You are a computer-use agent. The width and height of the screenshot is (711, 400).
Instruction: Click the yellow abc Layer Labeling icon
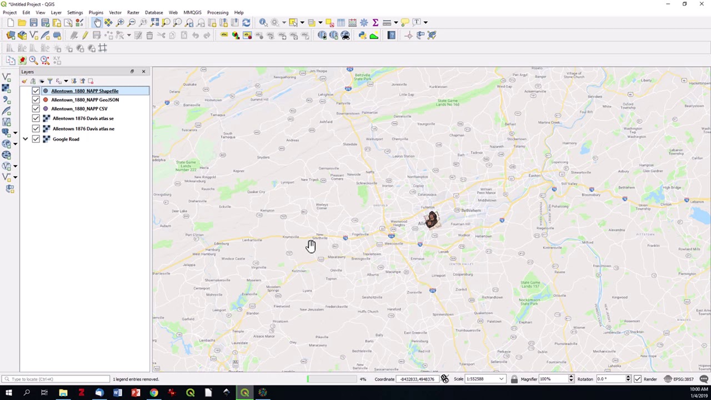(224, 35)
